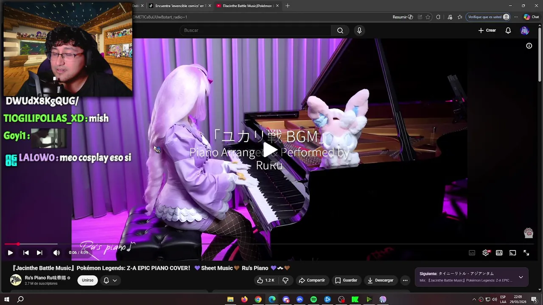Dislike the video
The image size is (543, 305).
click(285, 280)
